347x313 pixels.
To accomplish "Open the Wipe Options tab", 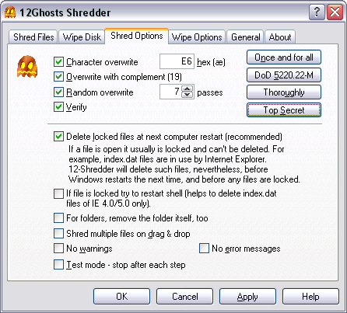I will (x=197, y=37).
